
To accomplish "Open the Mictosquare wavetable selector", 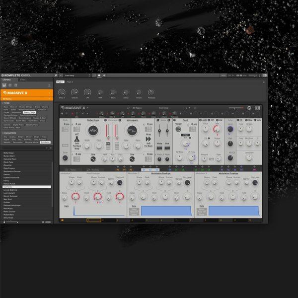I will [x=132, y=120].
